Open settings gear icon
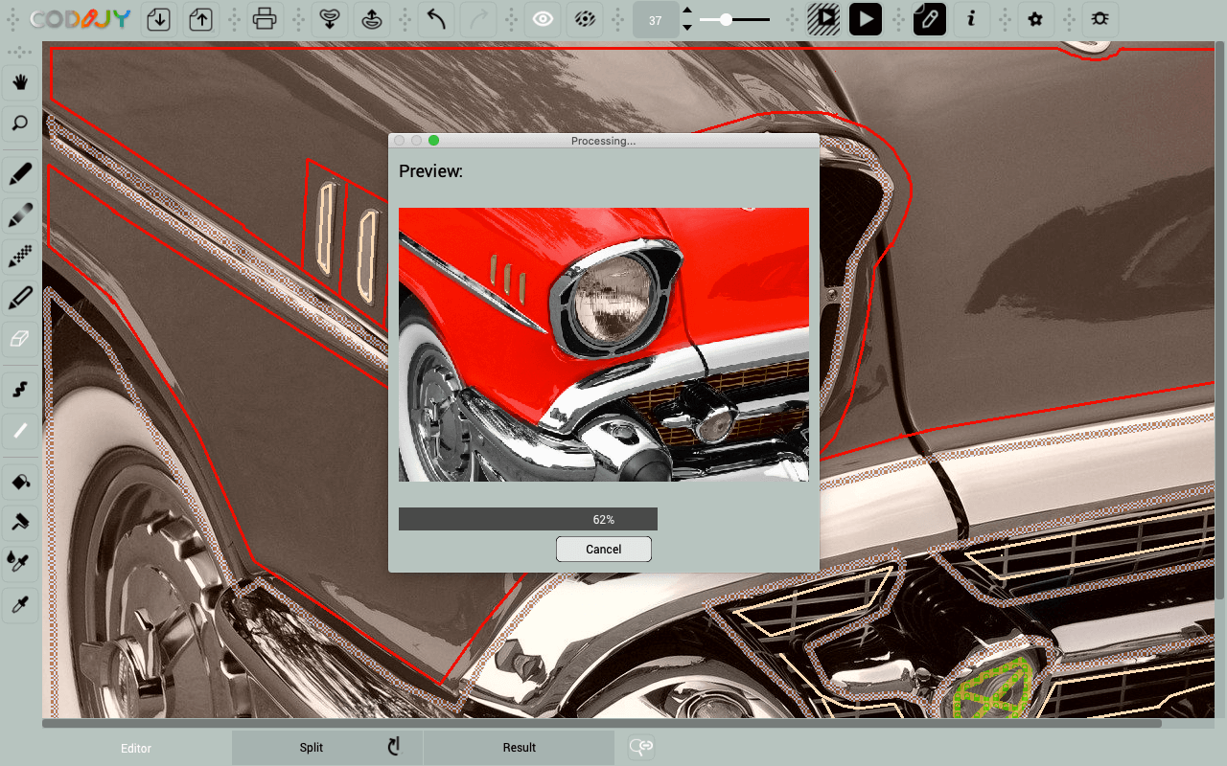Screen dimensions: 1227x766 tap(1035, 19)
